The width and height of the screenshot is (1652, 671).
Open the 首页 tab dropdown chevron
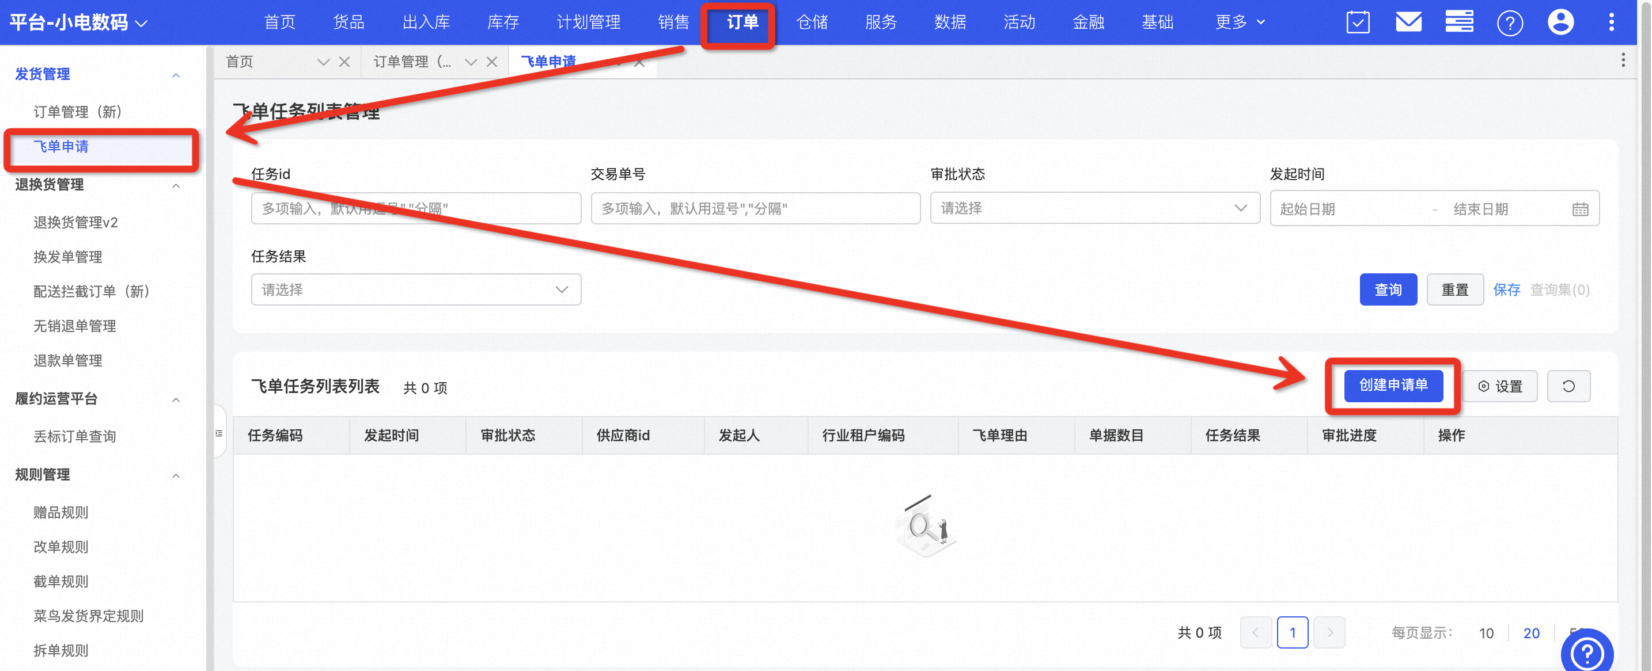click(323, 62)
